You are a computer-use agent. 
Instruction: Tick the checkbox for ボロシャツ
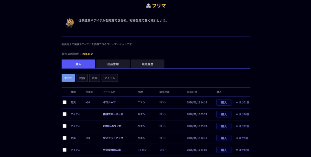pos(64,102)
